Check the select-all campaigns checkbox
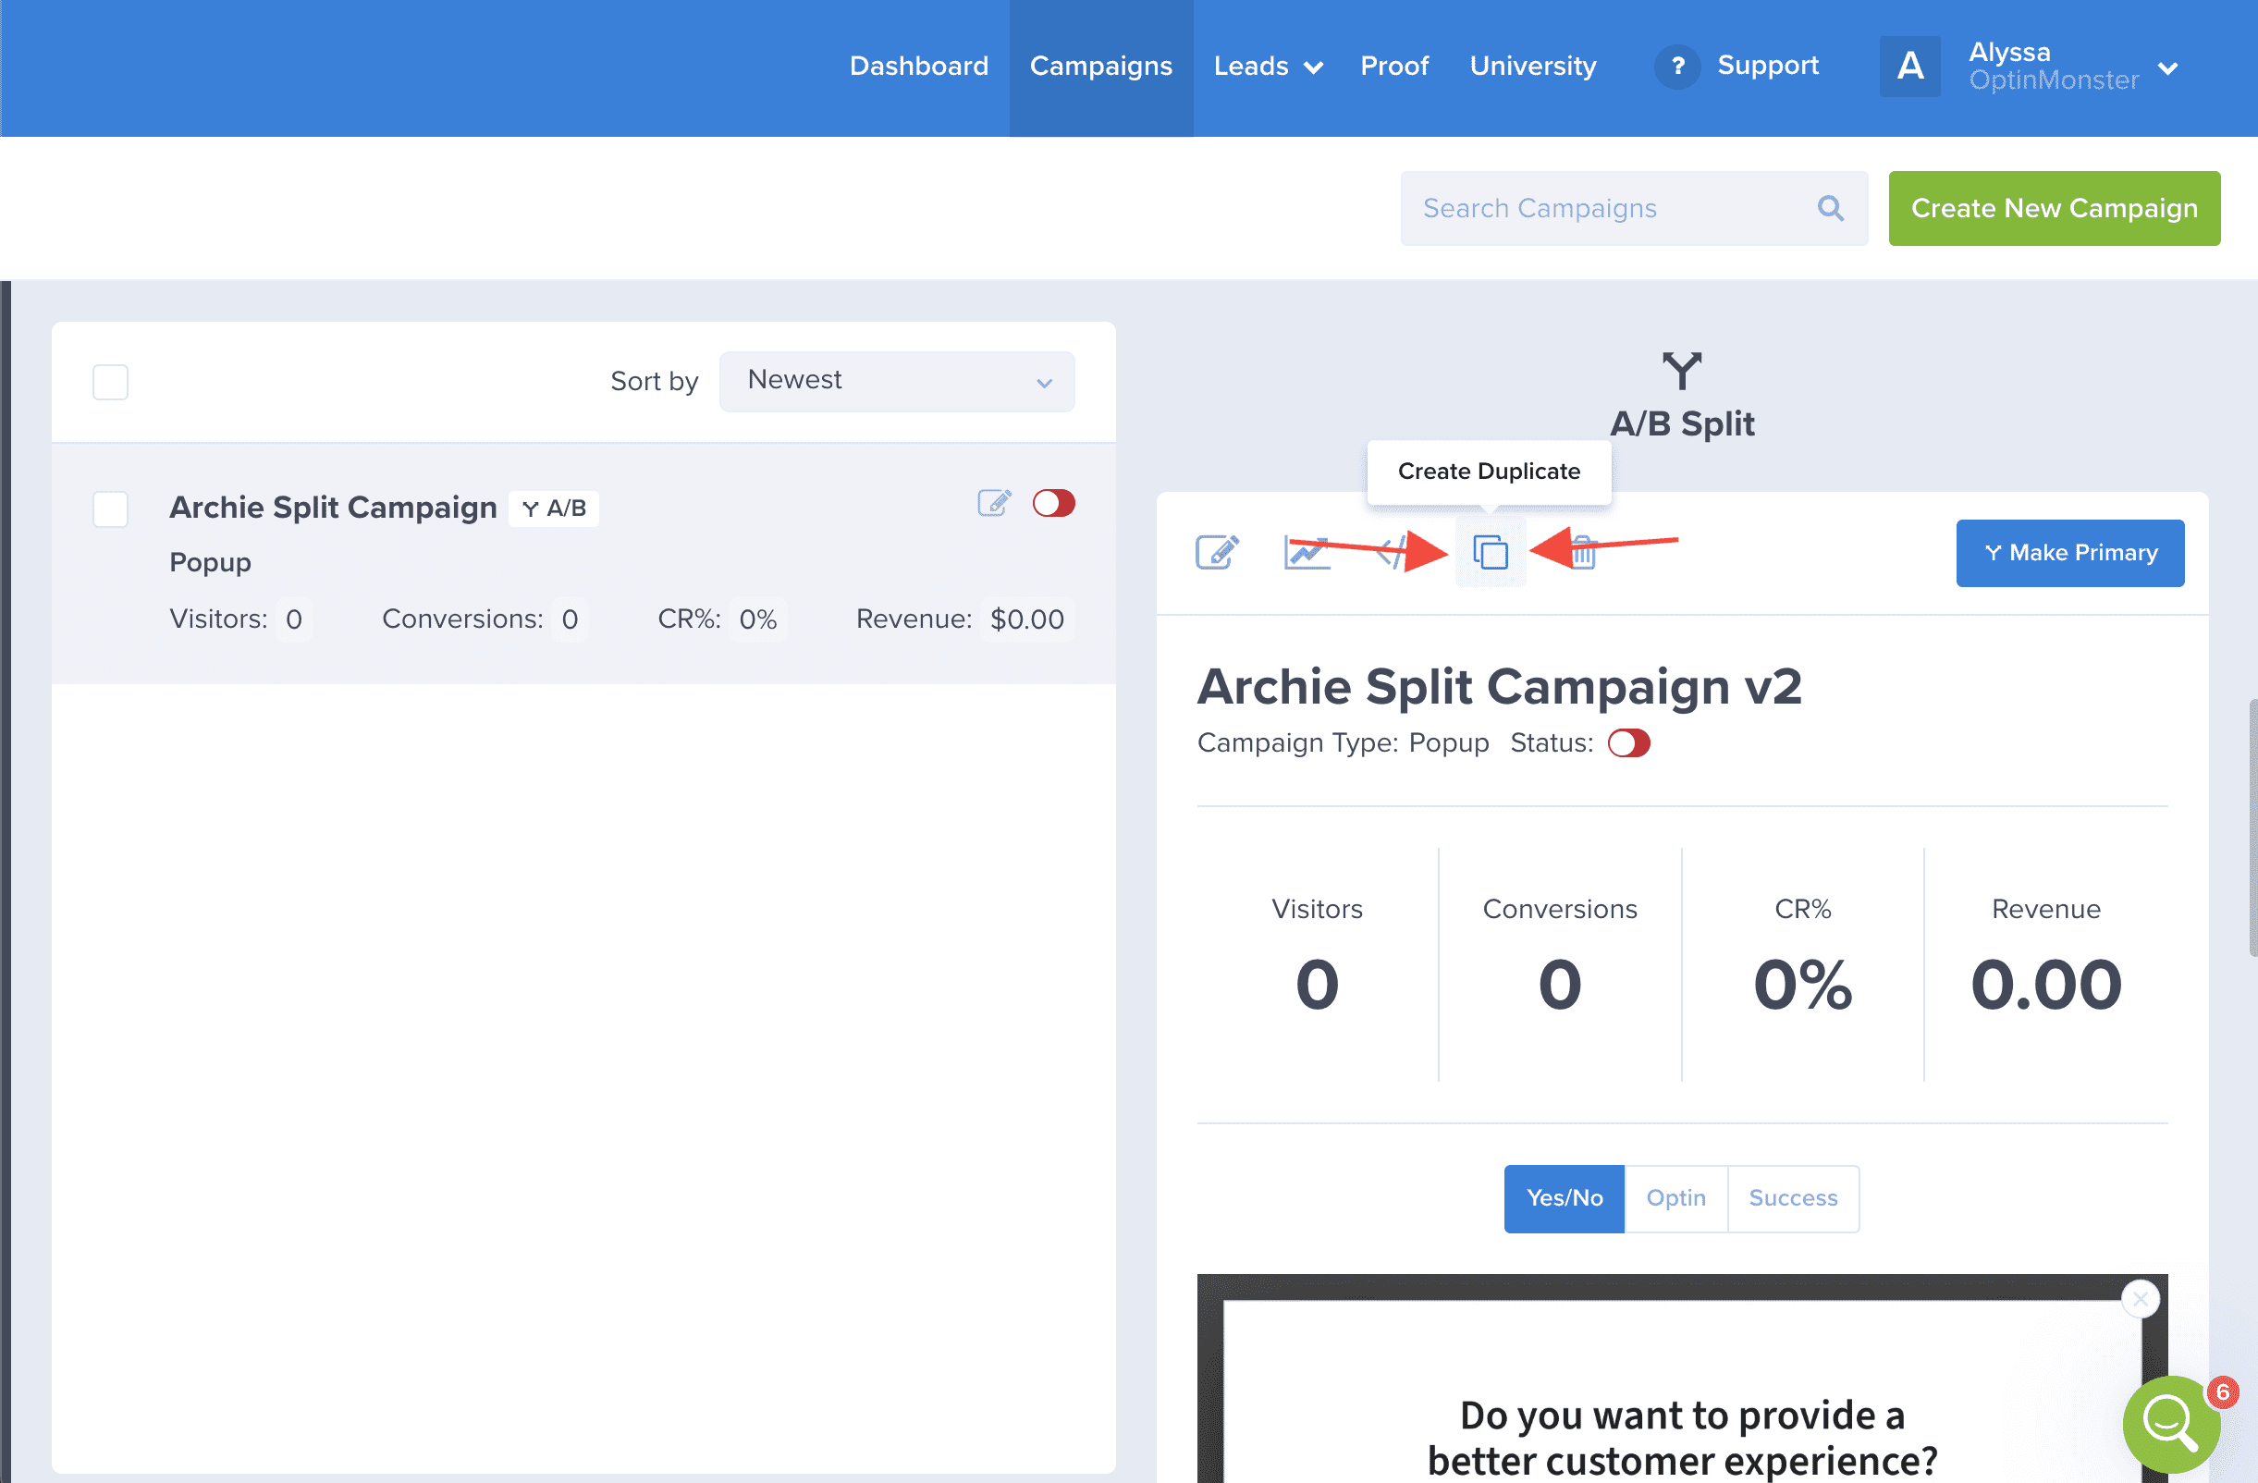Image resolution: width=2258 pixels, height=1483 pixels. pos(110,383)
